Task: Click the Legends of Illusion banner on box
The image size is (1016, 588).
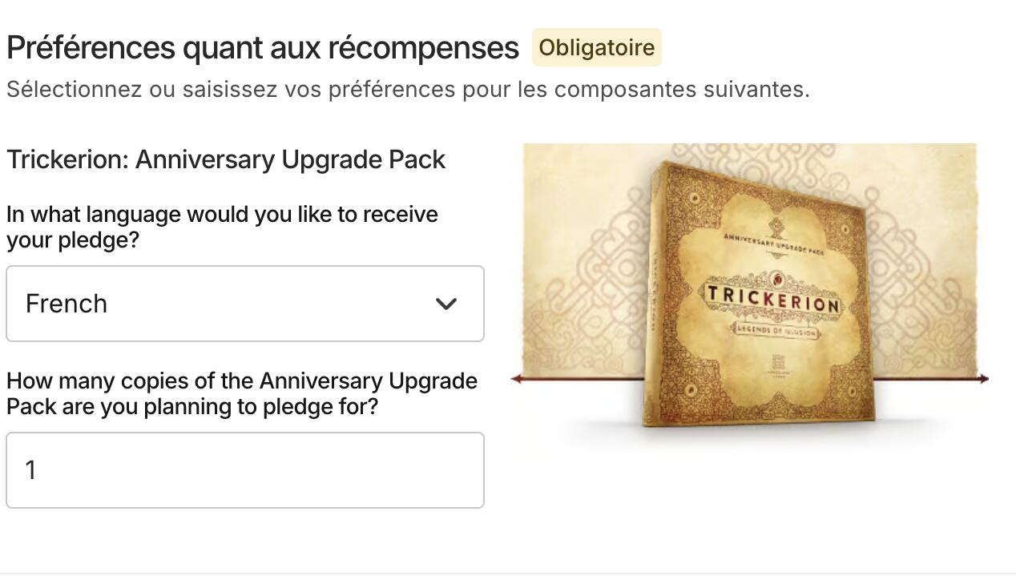Action: [x=772, y=331]
